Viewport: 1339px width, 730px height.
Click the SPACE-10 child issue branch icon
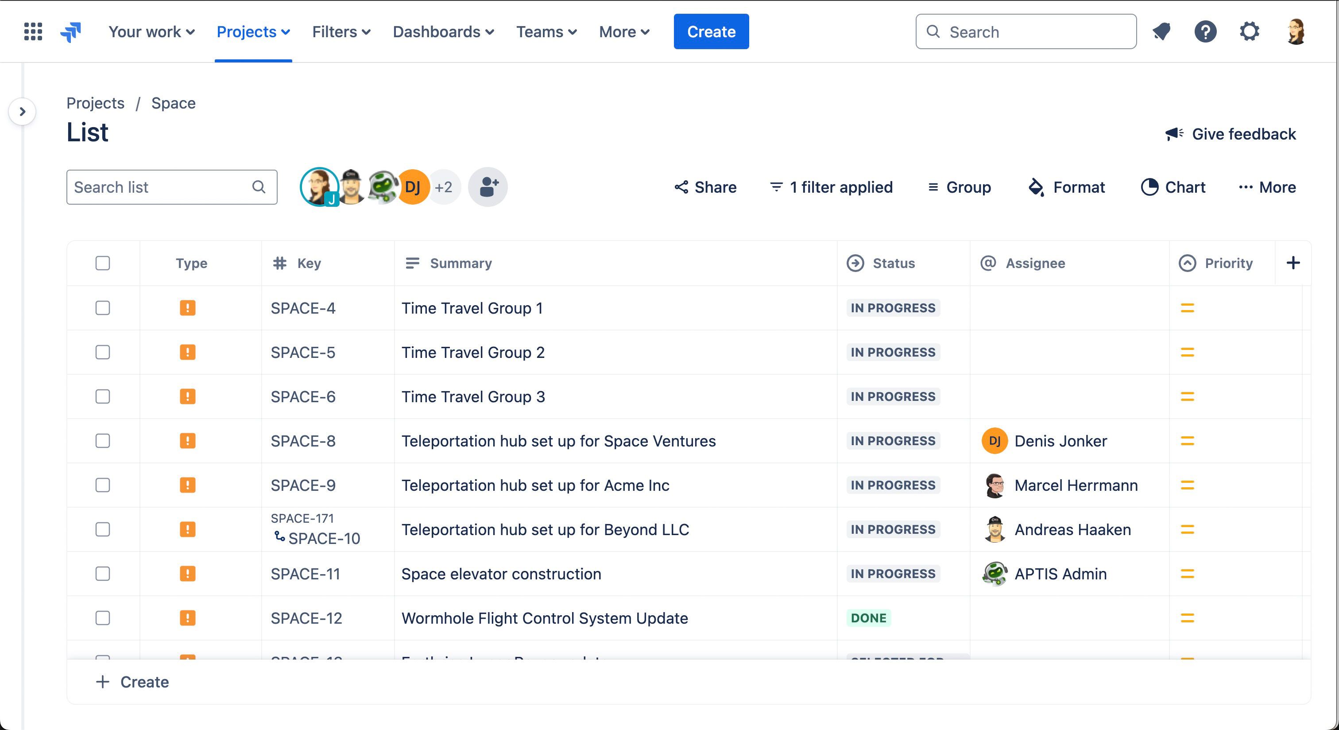[280, 536]
